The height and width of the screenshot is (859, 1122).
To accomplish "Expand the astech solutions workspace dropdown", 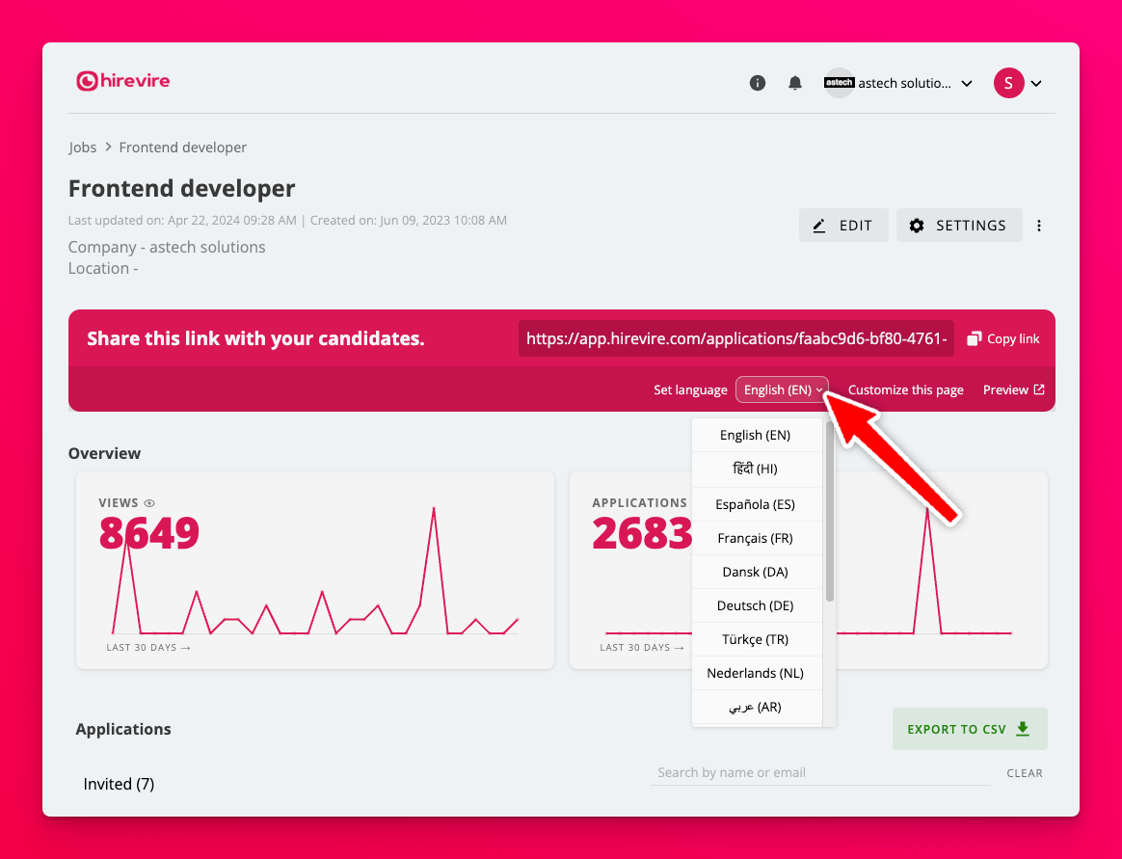I will (967, 84).
